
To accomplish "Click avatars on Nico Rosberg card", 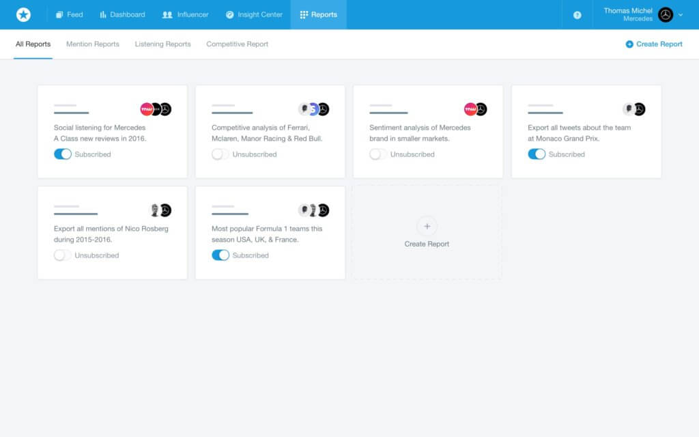I will (x=160, y=210).
